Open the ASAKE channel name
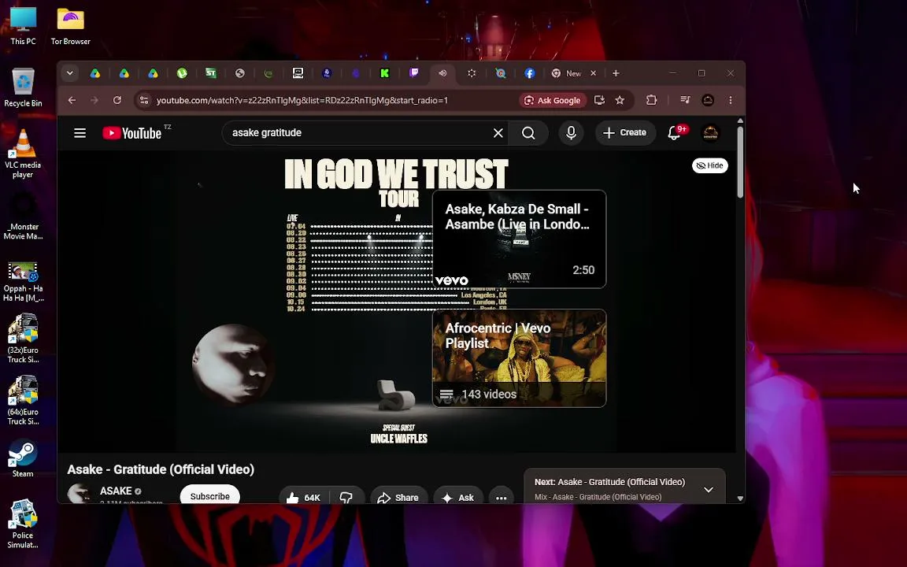This screenshot has height=567, width=907. point(116,491)
